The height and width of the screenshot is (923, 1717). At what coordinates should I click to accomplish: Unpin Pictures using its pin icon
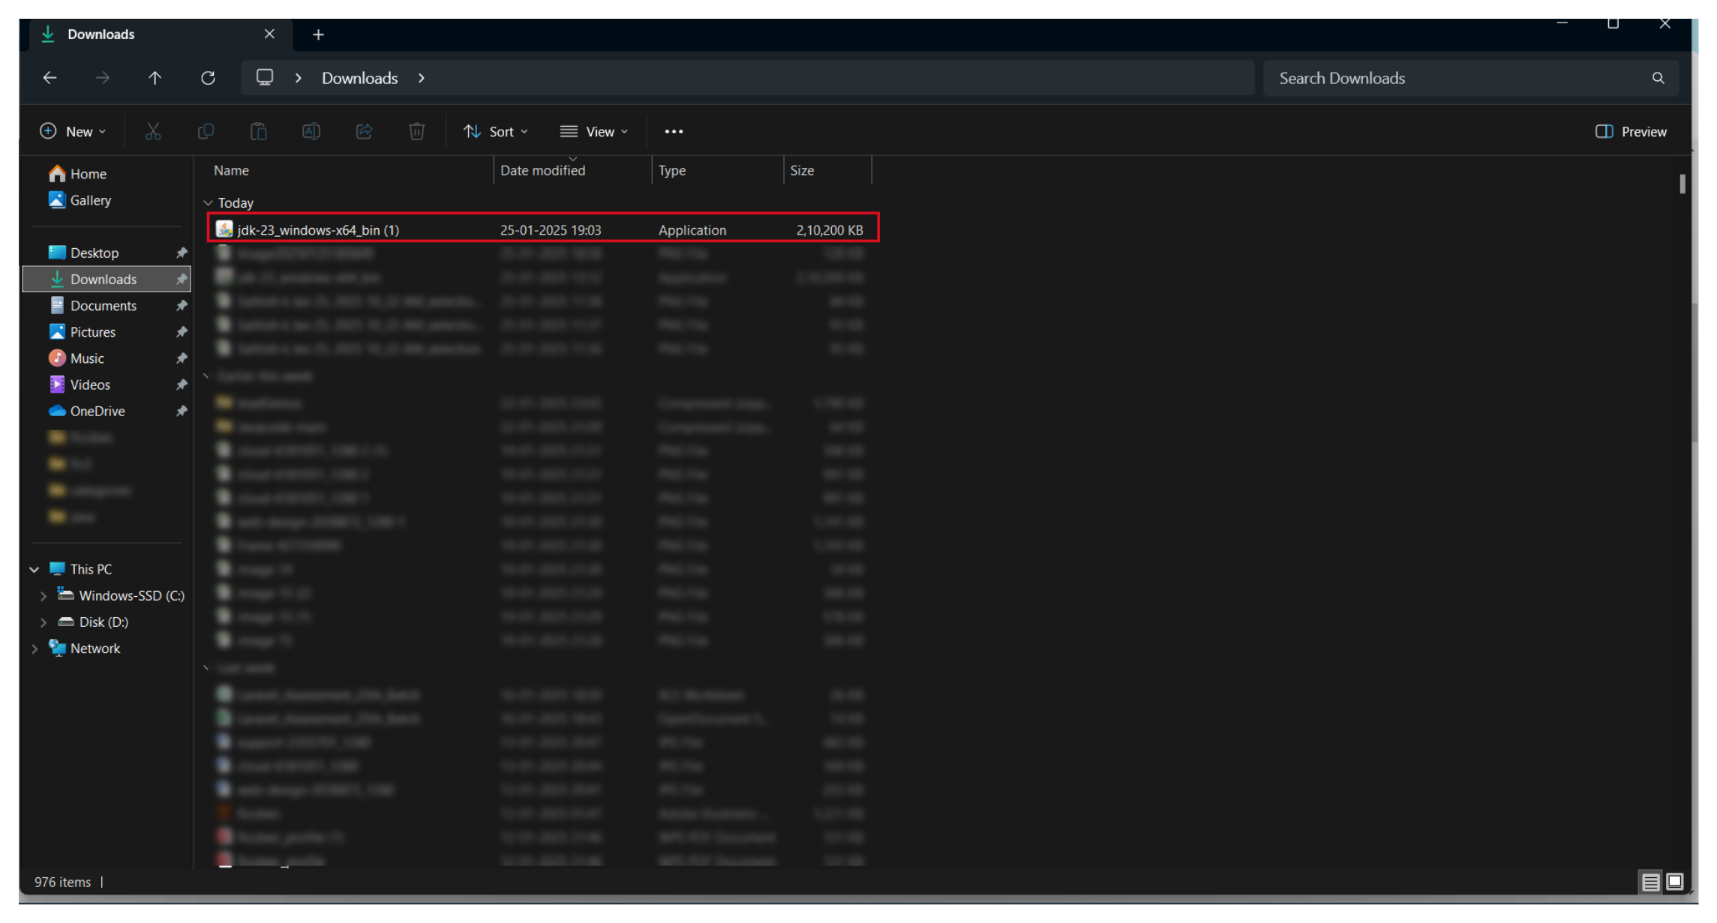181,332
